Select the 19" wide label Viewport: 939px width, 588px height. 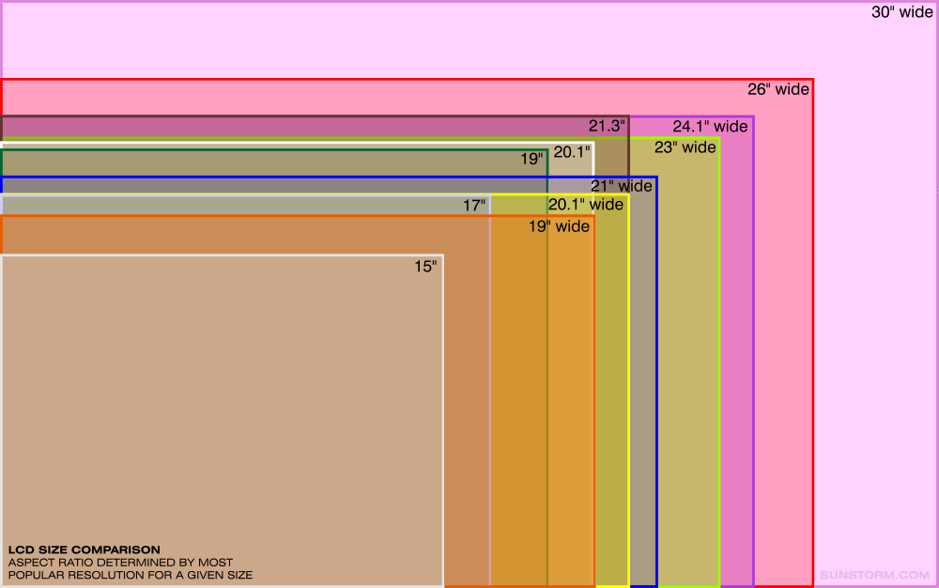[x=559, y=226]
